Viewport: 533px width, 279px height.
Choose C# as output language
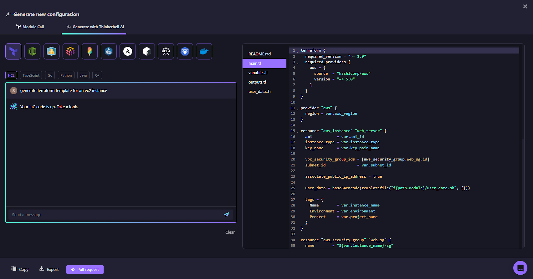(x=97, y=75)
